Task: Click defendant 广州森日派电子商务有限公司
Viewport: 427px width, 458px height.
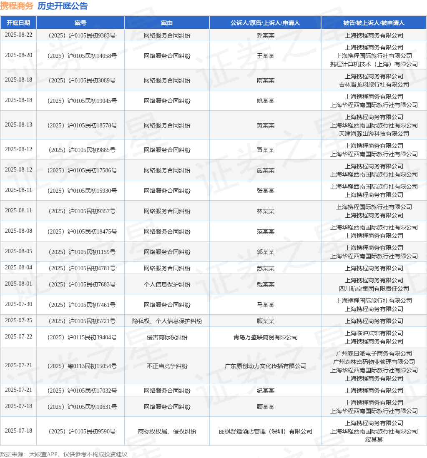Action: tap(374, 354)
